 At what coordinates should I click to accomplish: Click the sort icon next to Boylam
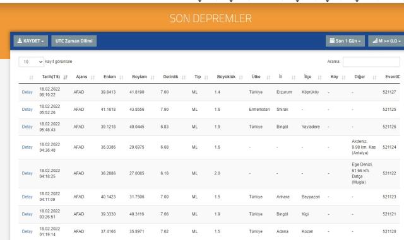click(x=152, y=77)
